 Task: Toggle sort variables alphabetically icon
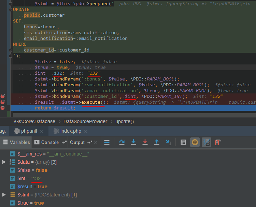(207, 142)
